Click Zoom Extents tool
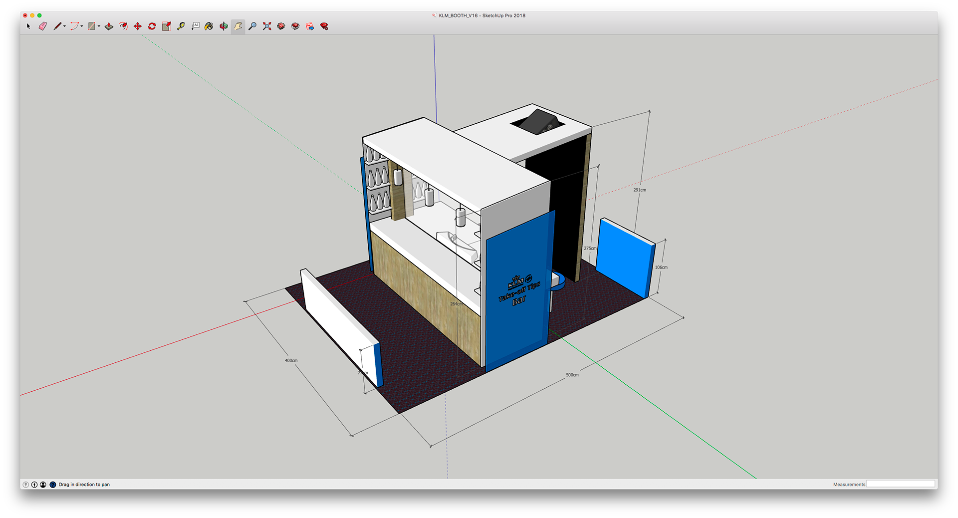Screen dimensions: 958x518 [267, 26]
